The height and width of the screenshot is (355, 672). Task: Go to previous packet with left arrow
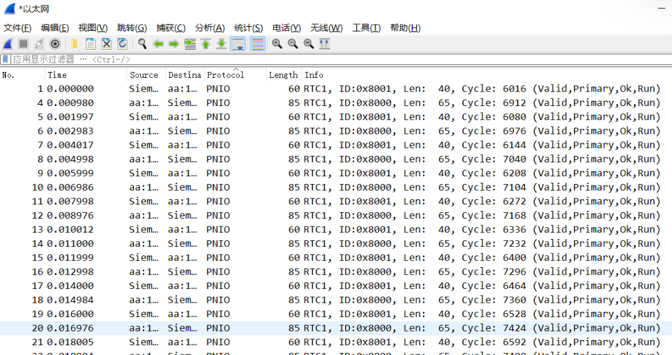(x=158, y=44)
